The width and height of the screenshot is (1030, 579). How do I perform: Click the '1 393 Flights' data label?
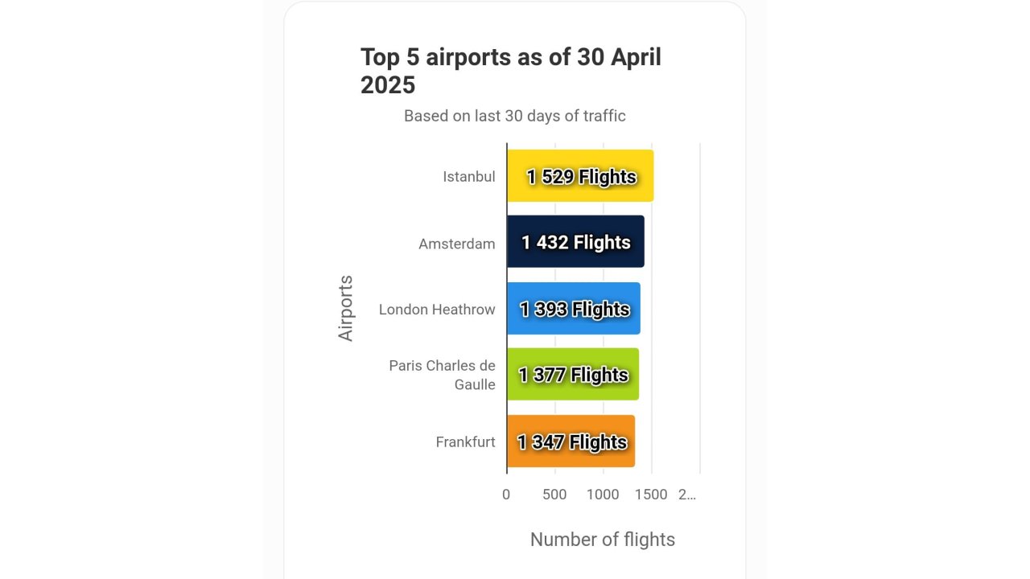575,310
